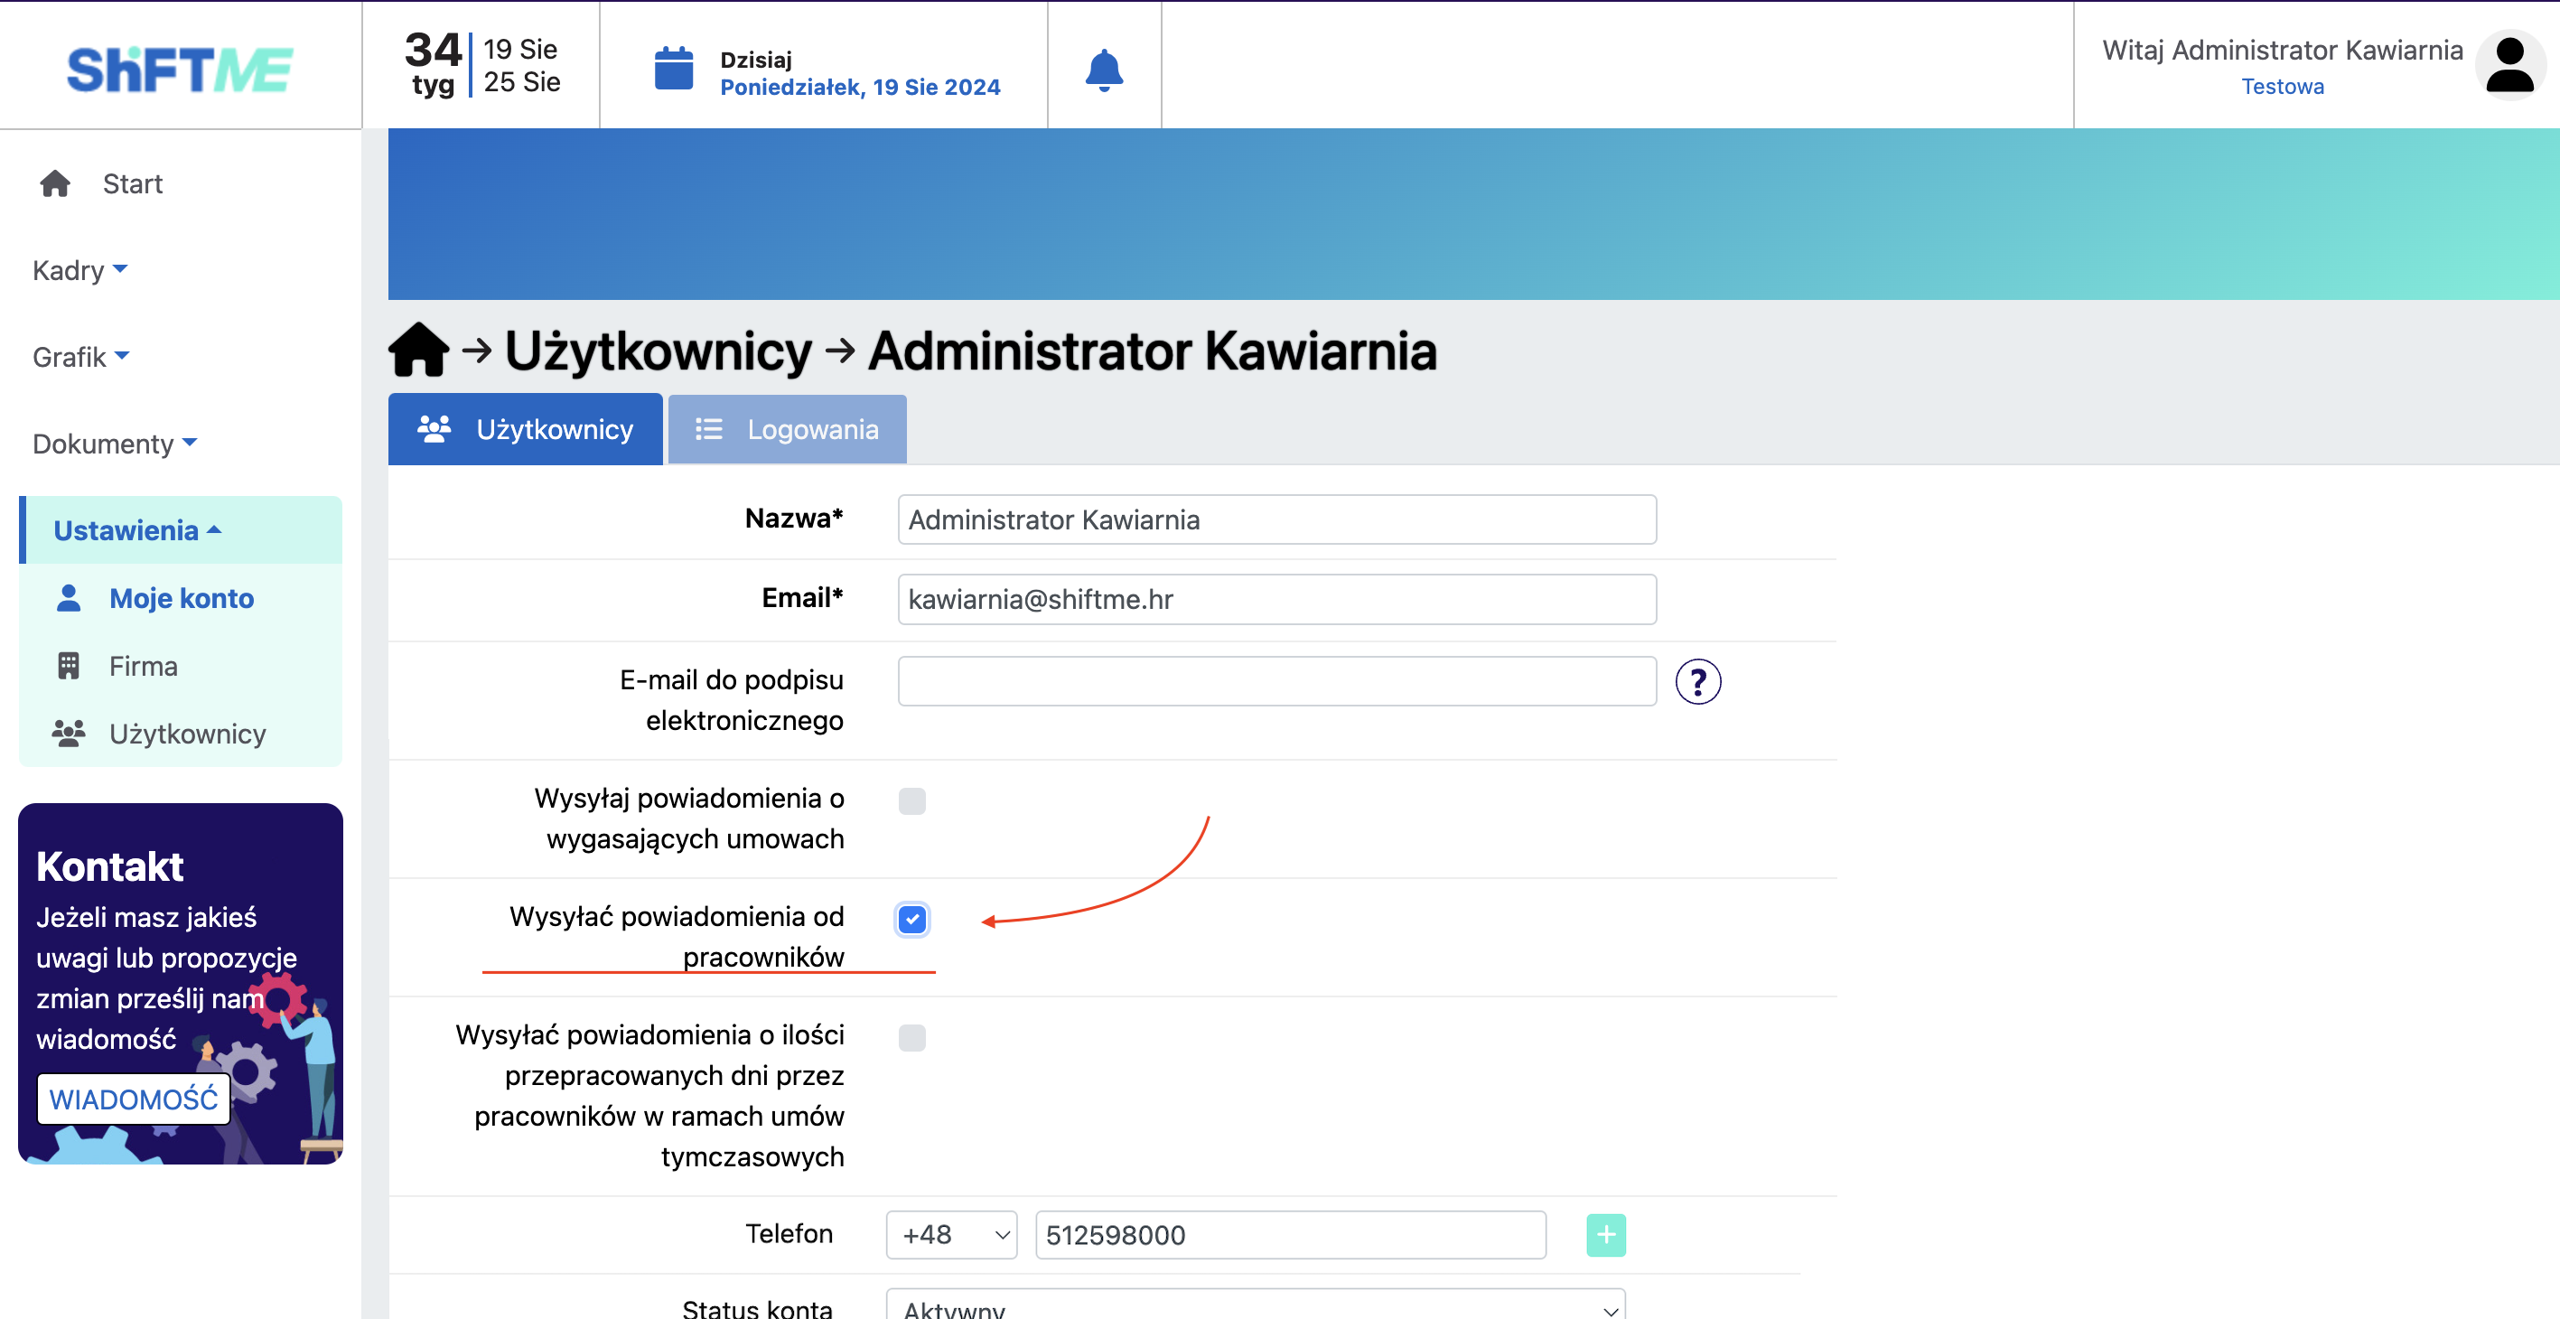Click the Email input field
The image size is (2560, 1319).
[x=1276, y=599]
